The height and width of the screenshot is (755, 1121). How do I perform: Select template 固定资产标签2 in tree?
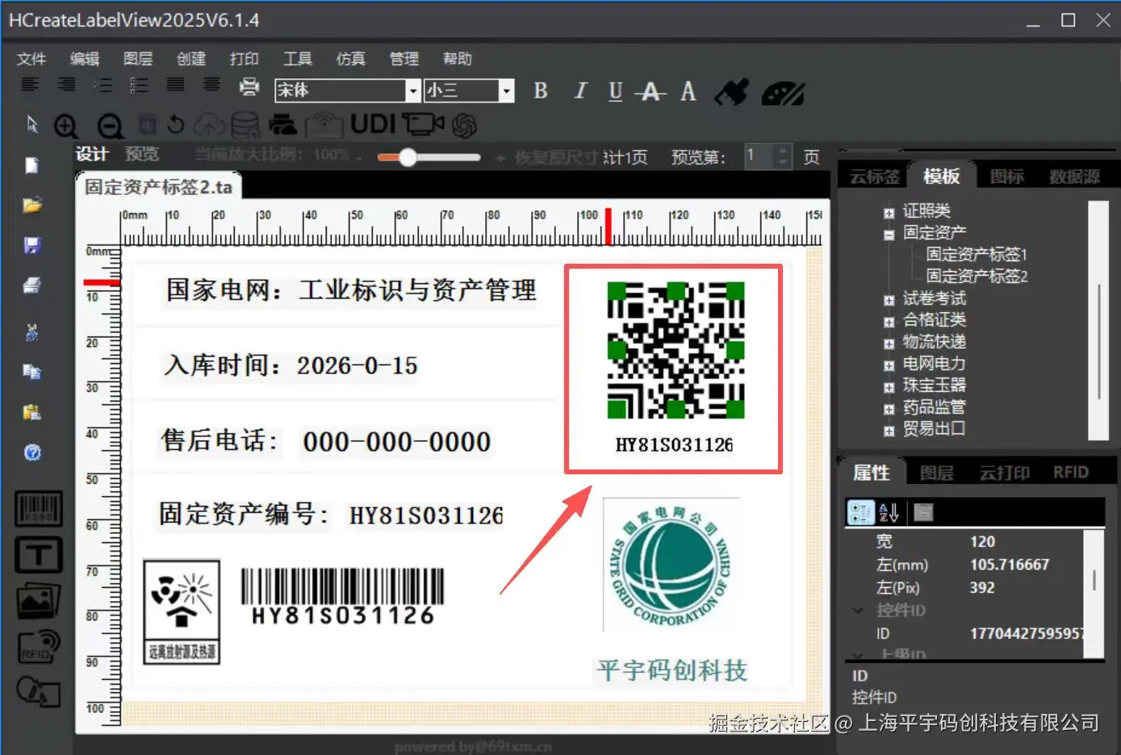[977, 277]
